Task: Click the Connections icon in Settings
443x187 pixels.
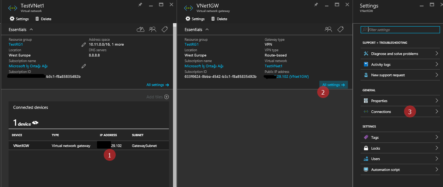Action: [366, 111]
